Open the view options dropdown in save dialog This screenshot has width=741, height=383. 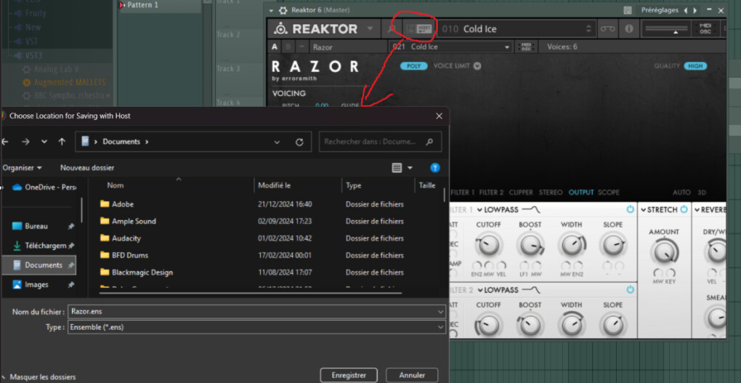[x=410, y=168]
